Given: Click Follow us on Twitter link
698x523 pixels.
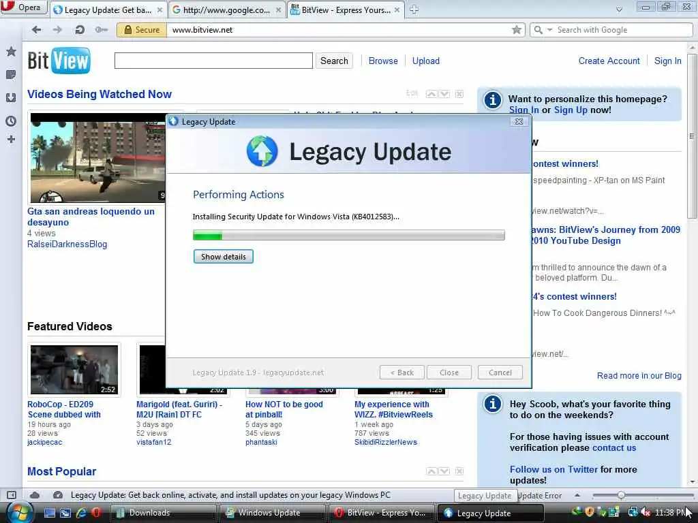Looking at the screenshot, I should pyautogui.click(x=553, y=469).
